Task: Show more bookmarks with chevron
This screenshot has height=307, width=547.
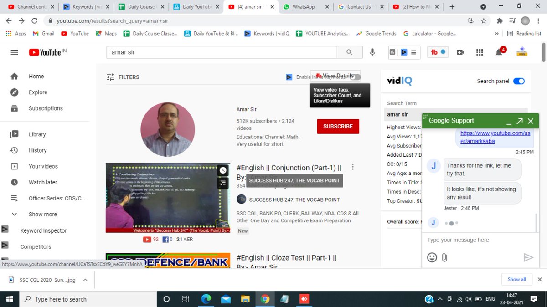Action: click(497, 34)
